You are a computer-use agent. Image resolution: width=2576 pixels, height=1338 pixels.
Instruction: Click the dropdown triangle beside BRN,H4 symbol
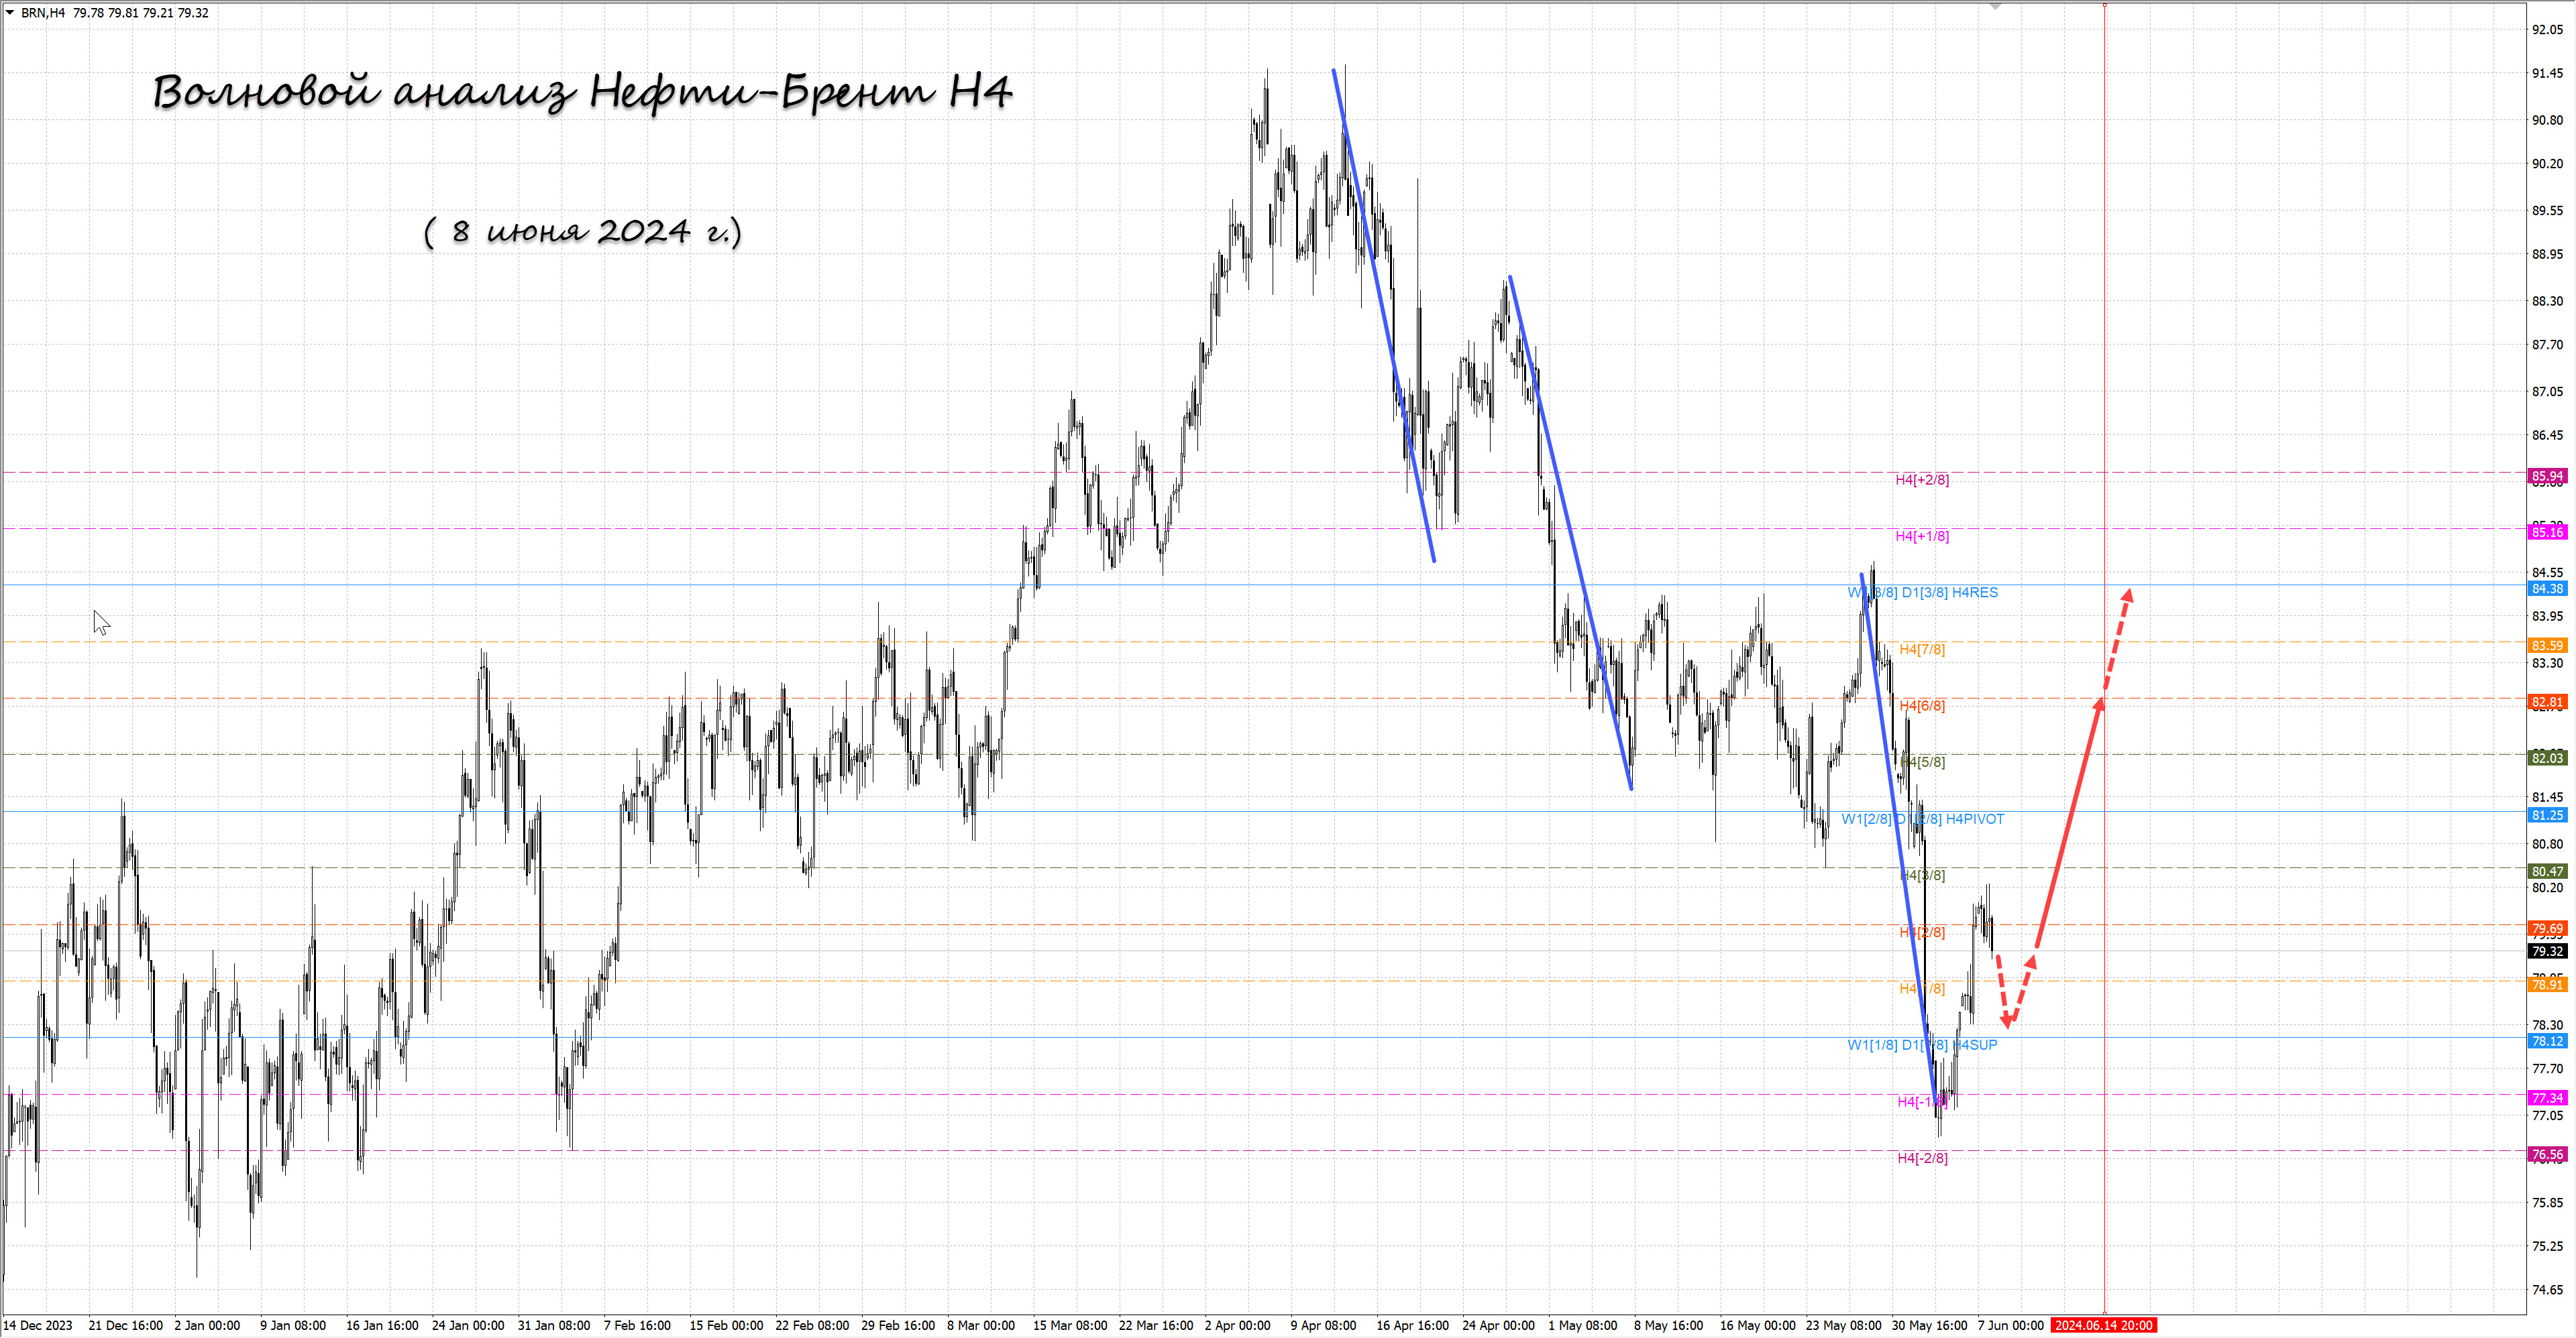pyautogui.click(x=10, y=12)
